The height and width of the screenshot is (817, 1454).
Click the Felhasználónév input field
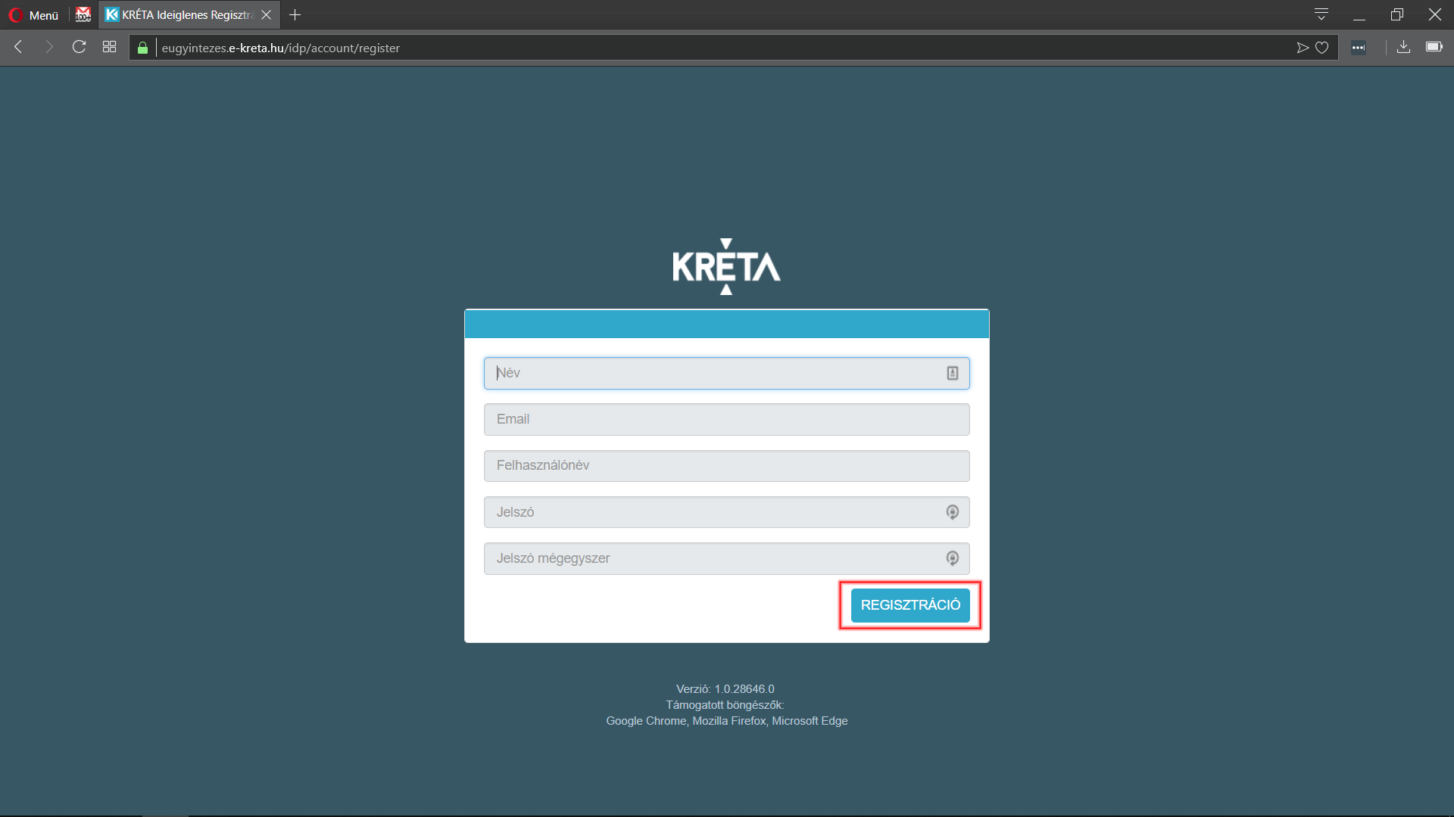[x=727, y=466]
